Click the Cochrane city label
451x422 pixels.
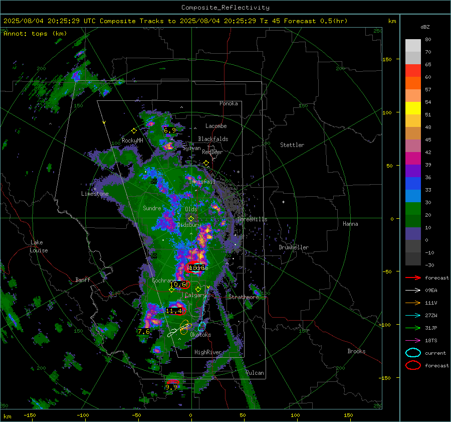pyautogui.click(x=164, y=280)
